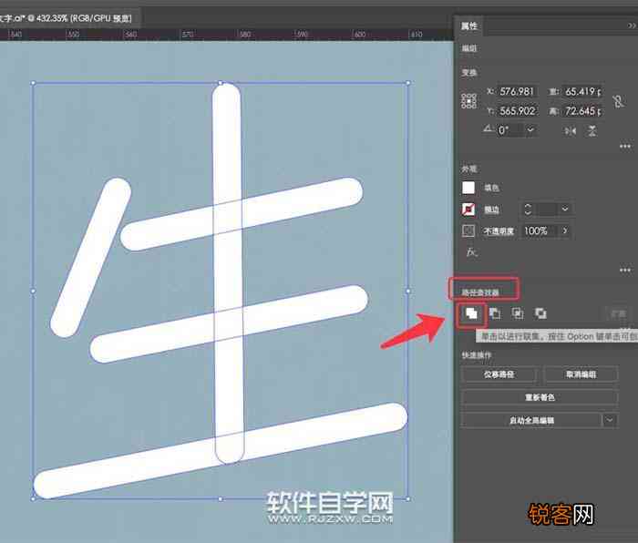The width and height of the screenshot is (638, 543).
Task: Click the horizontal ruler above the canvas
Action: pos(227,35)
